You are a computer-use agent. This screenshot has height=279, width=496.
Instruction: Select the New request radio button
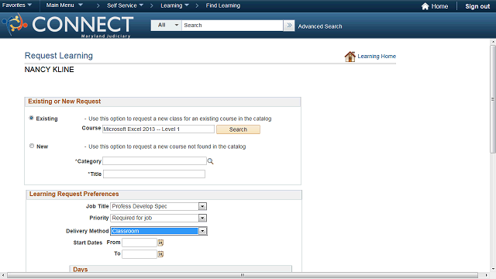point(32,146)
